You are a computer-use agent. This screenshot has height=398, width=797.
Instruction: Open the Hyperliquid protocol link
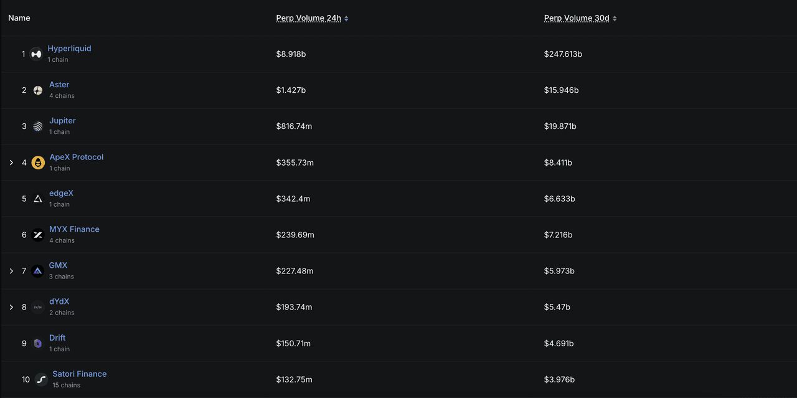pyautogui.click(x=69, y=49)
